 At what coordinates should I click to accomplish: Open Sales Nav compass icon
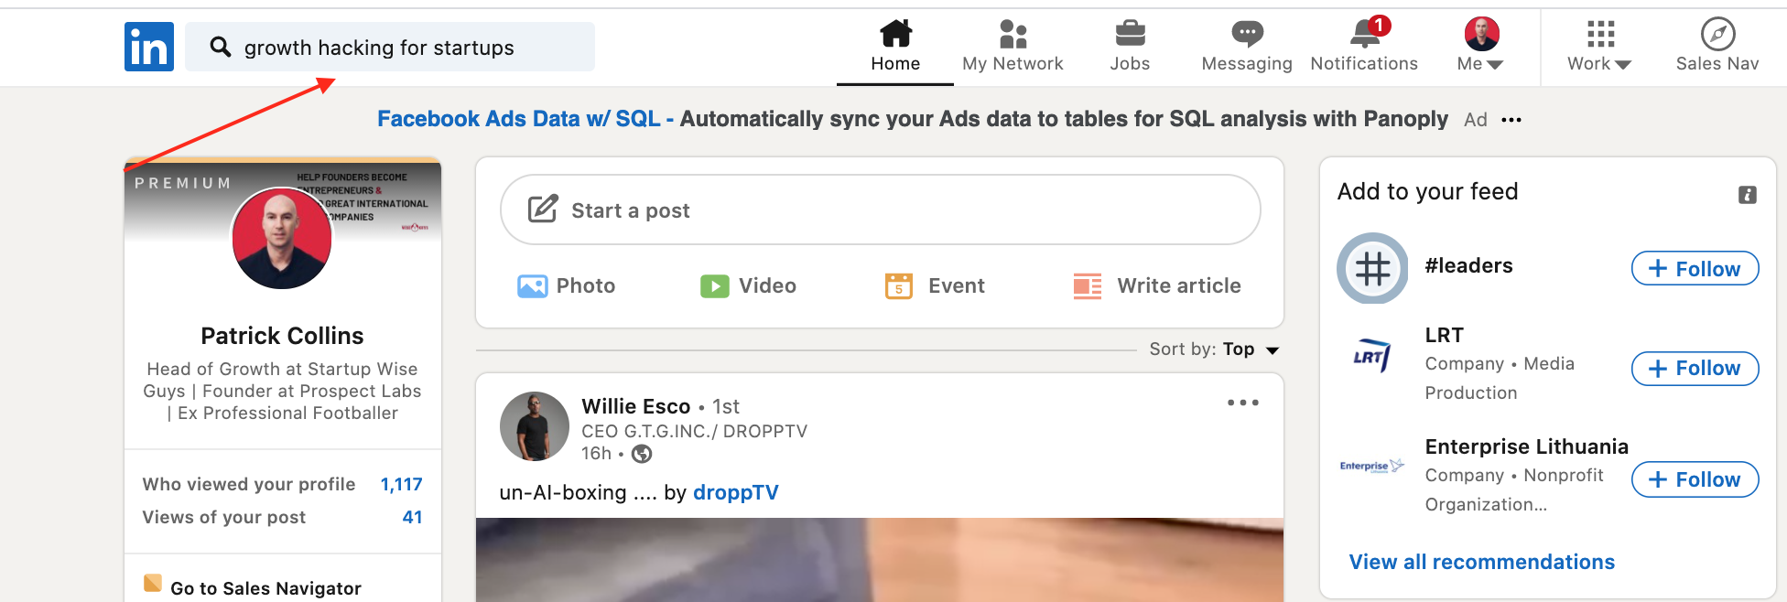coord(1717,34)
